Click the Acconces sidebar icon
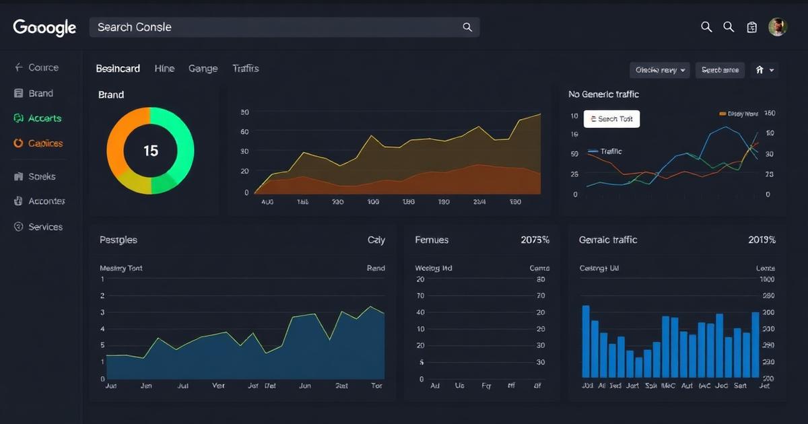808x424 pixels. pyautogui.click(x=18, y=201)
